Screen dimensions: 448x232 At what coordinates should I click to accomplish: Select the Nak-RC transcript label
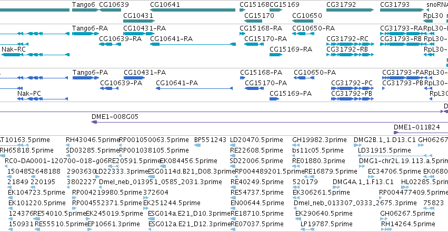coord(14,49)
